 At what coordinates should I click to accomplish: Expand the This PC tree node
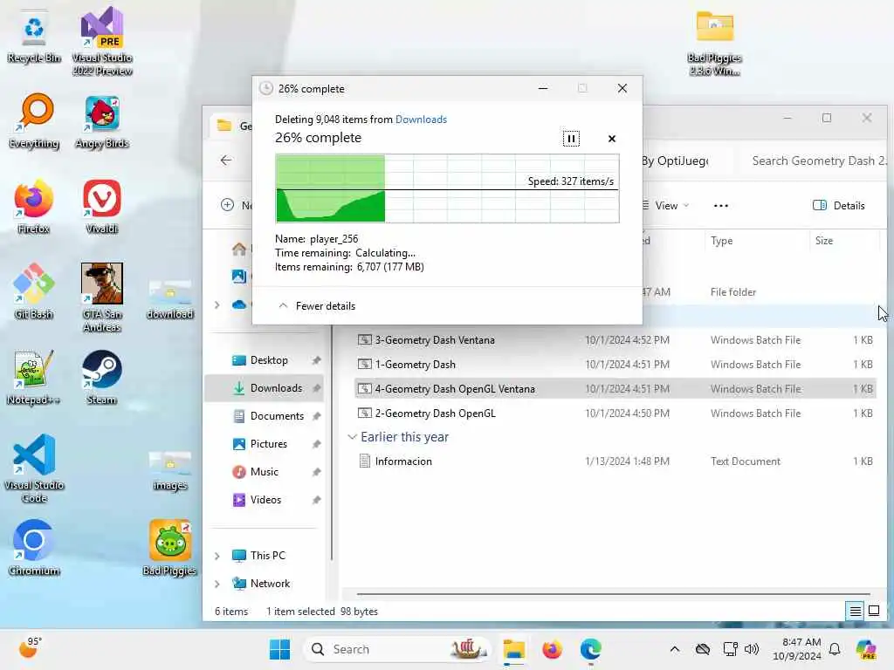[217, 556]
